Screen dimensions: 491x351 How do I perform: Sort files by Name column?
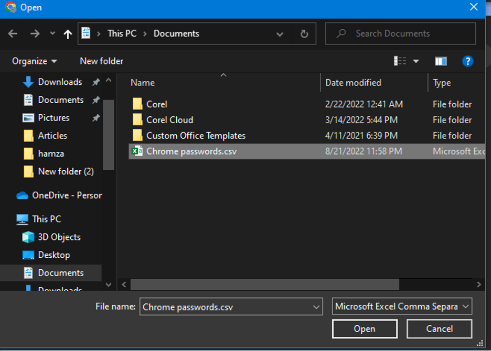tap(143, 83)
